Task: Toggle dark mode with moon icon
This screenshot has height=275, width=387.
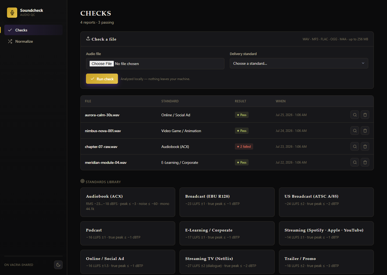Action: click(x=58, y=265)
